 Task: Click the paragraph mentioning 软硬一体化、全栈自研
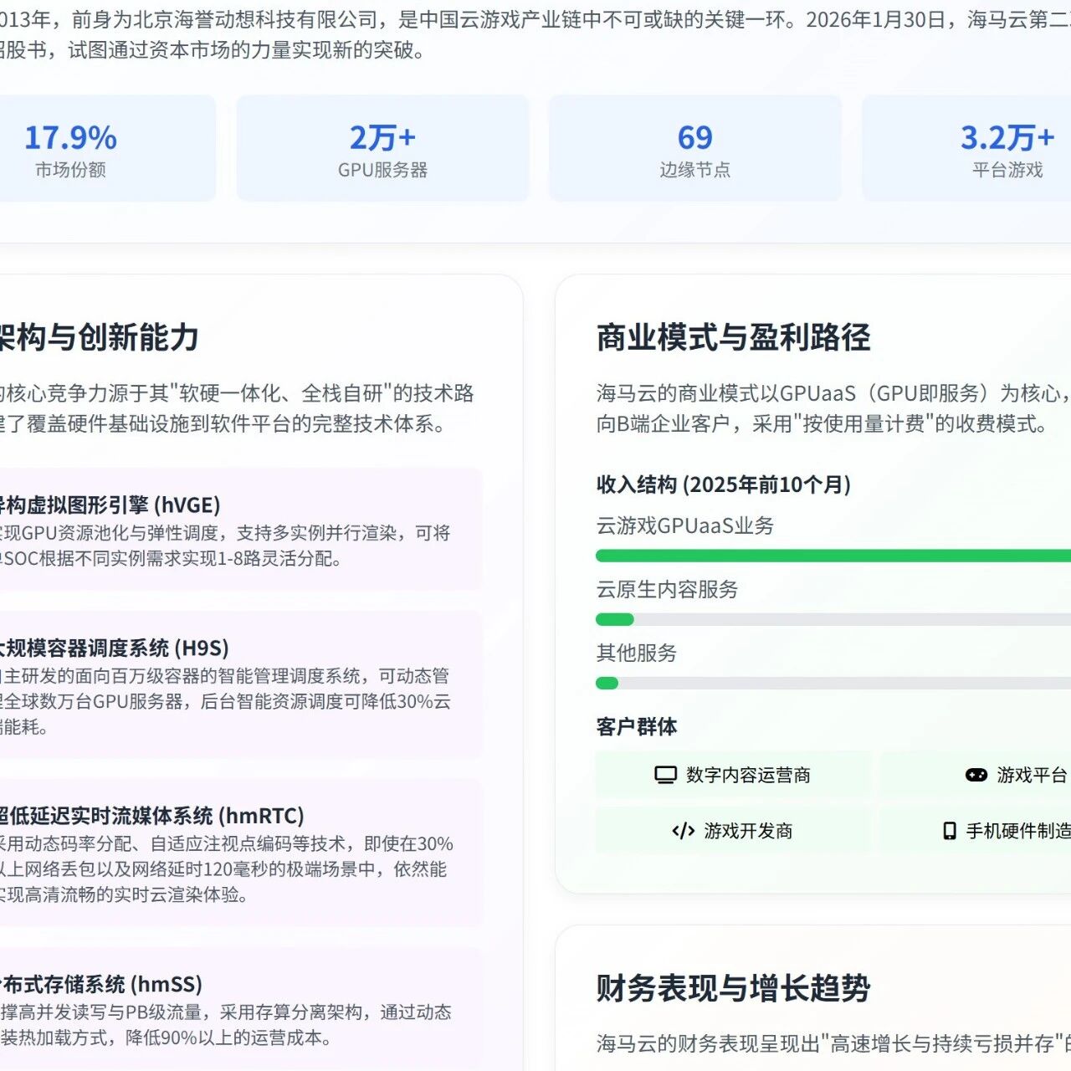(x=237, y=408)
